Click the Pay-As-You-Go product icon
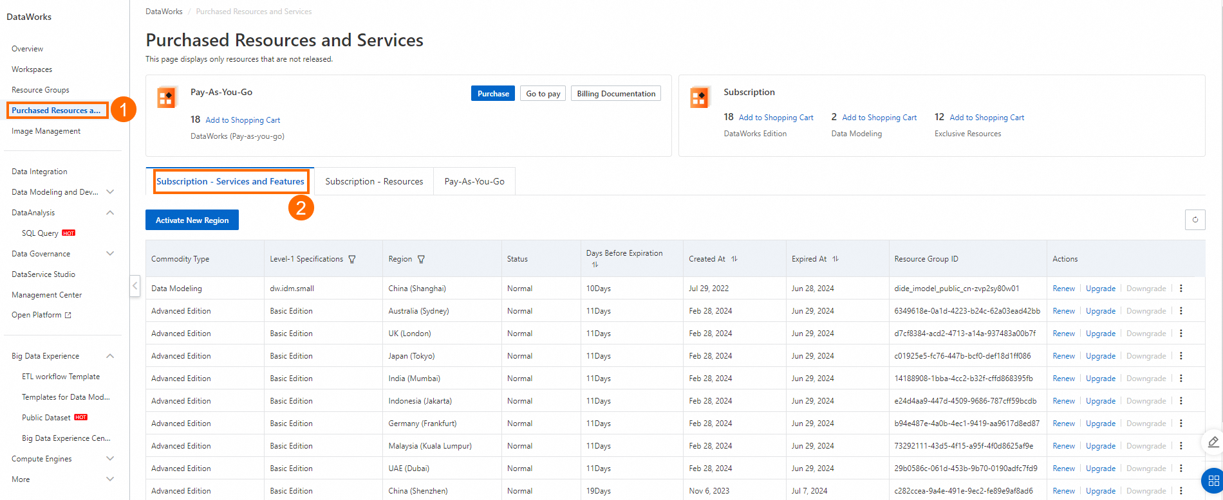 [167, 98]
